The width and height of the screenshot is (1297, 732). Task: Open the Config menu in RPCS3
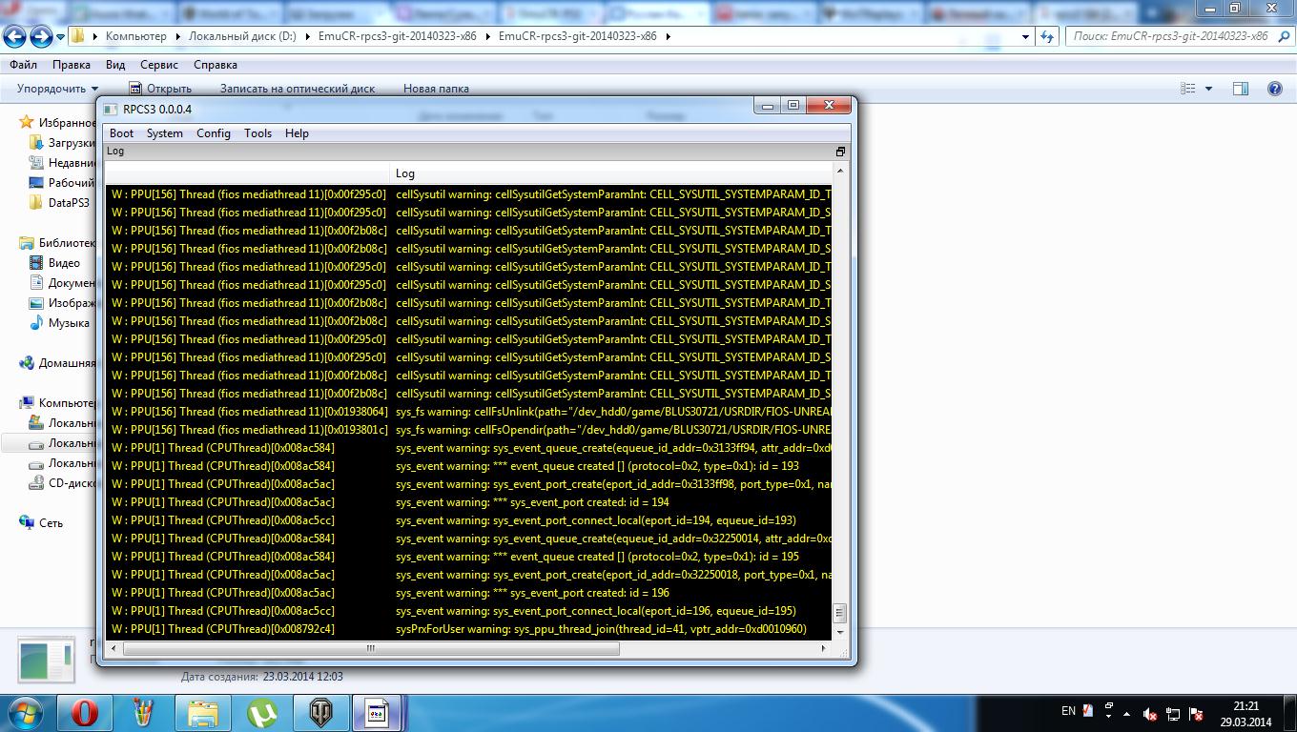213,133
